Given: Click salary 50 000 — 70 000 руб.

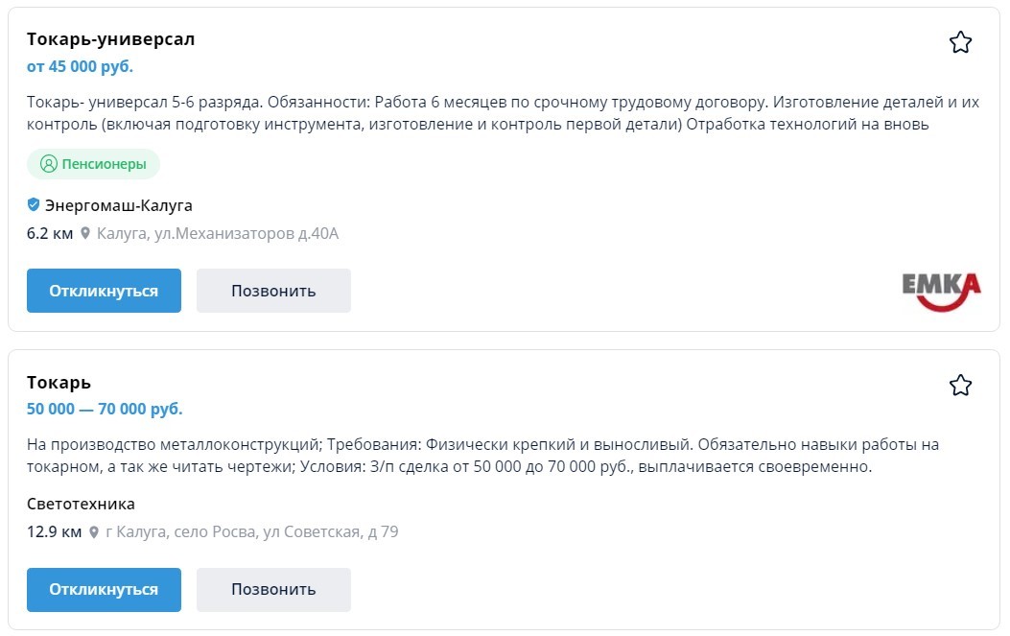Looking at the screenshot, I should (x=105, y=410).
